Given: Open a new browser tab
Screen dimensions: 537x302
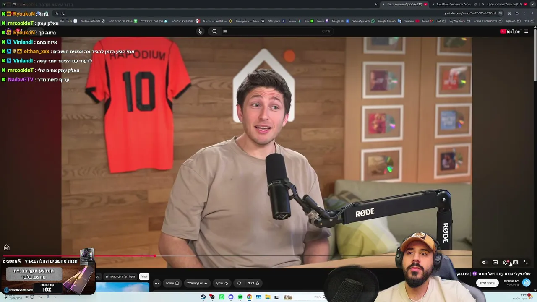Looking at the screenshot, I should tap(376, 4).
